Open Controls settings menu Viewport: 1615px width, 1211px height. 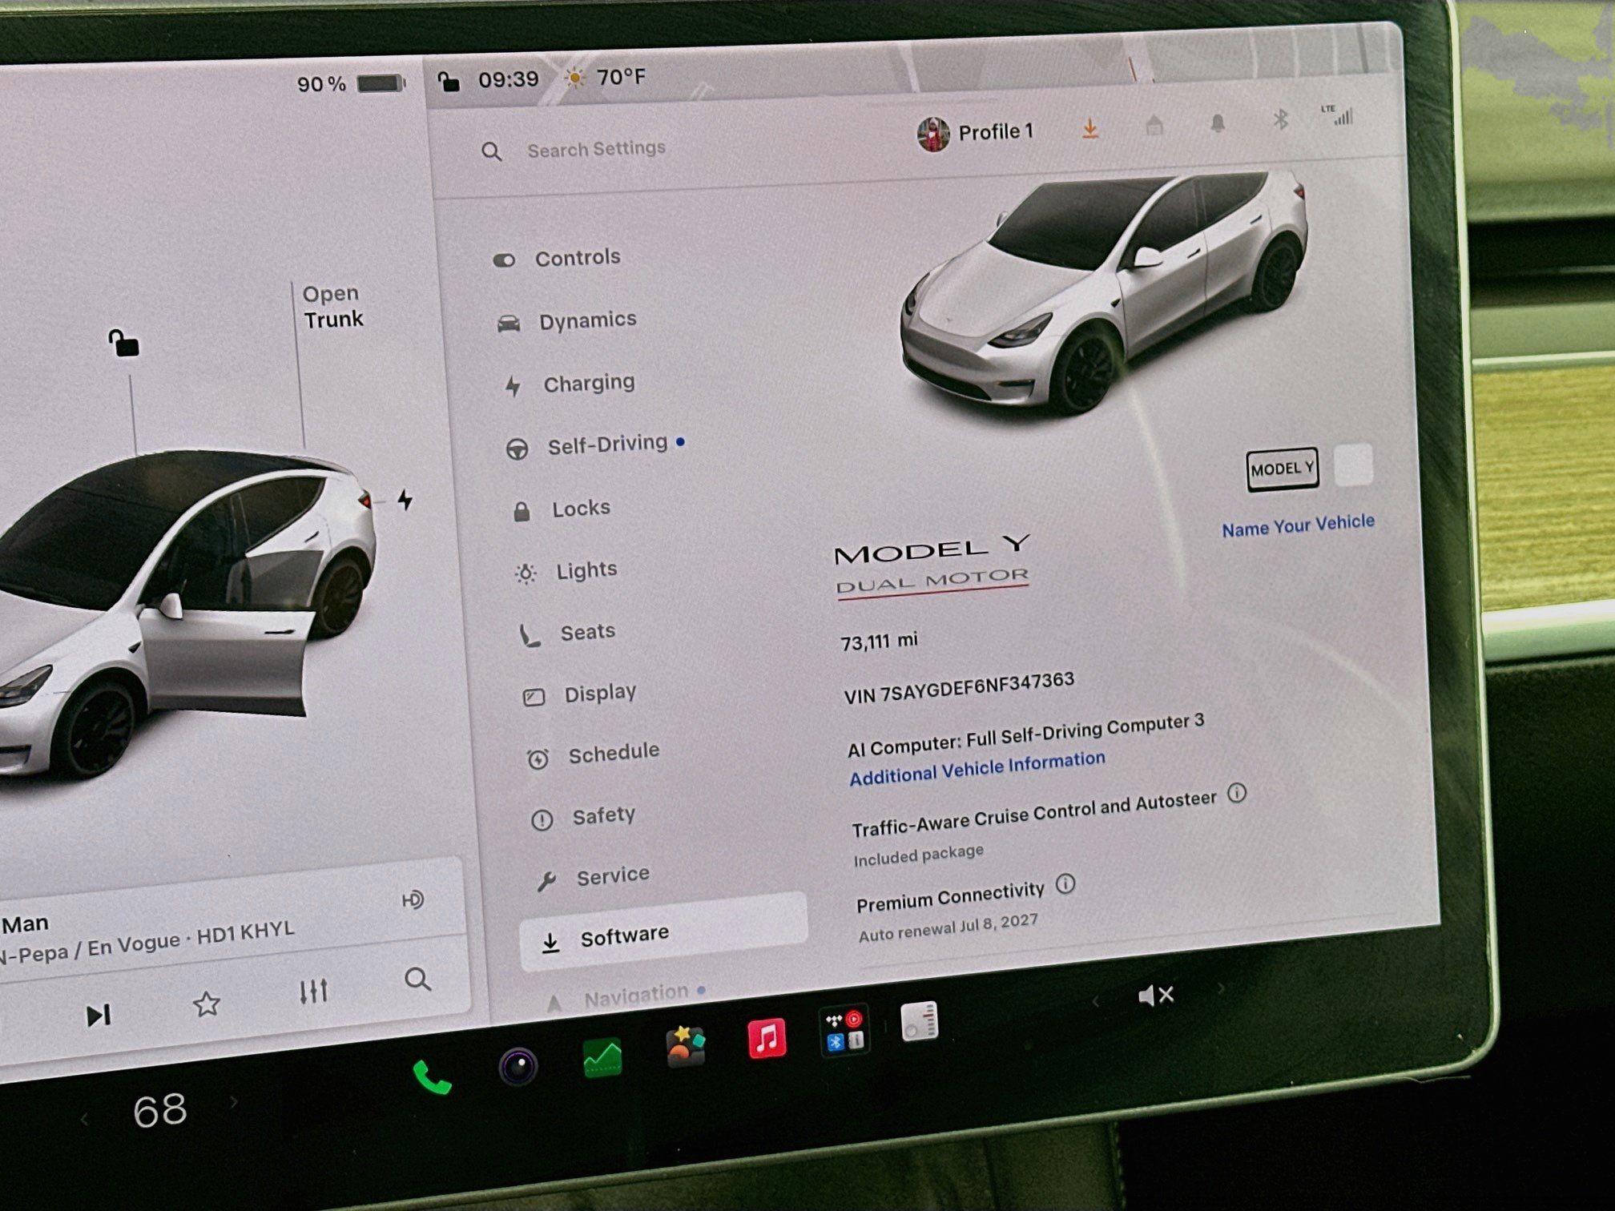[558, 258]
